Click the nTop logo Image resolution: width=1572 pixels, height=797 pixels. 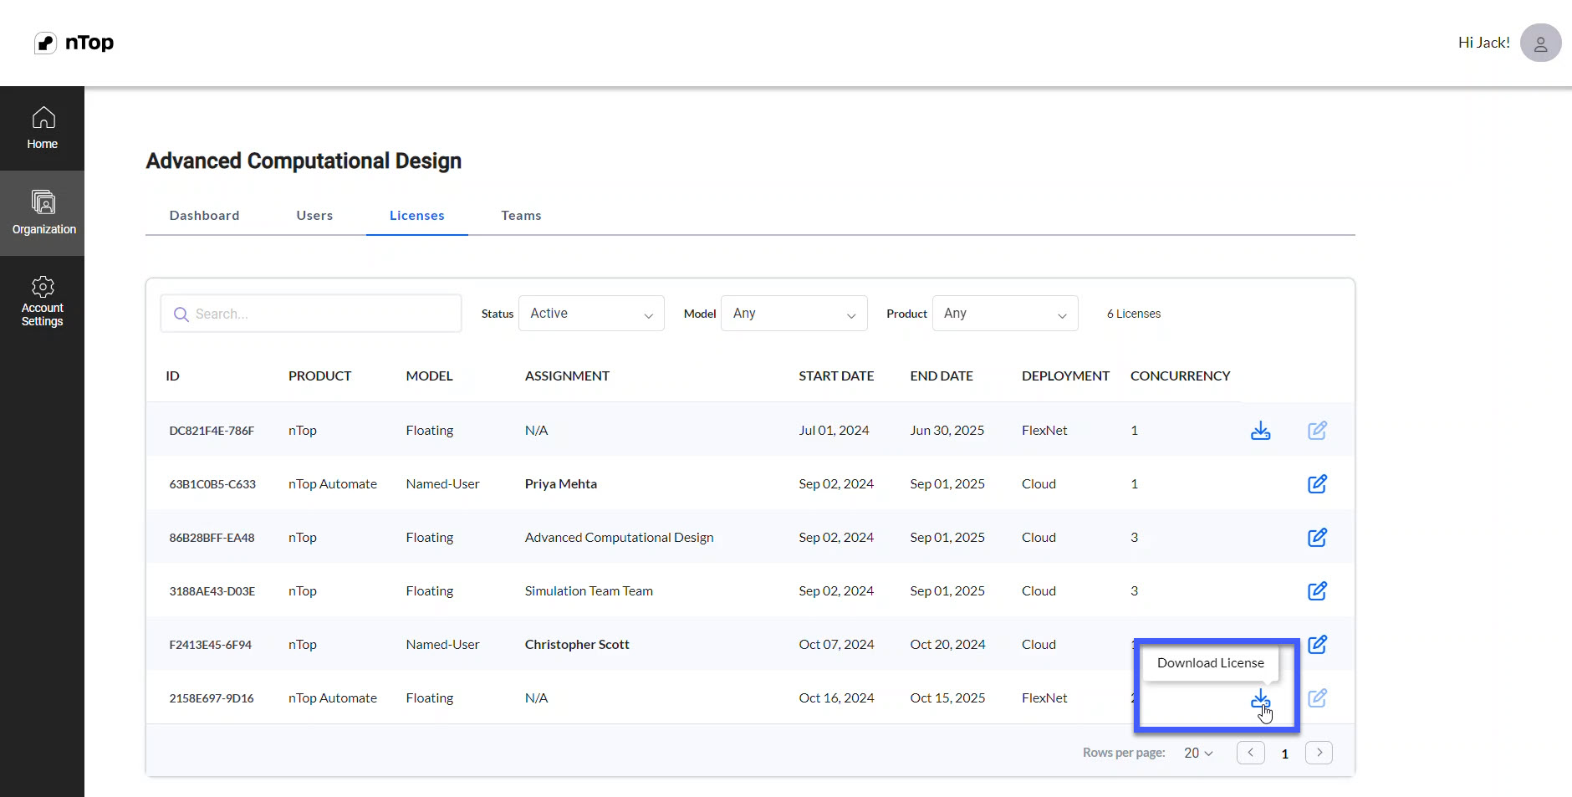click(x=74, y=43)
